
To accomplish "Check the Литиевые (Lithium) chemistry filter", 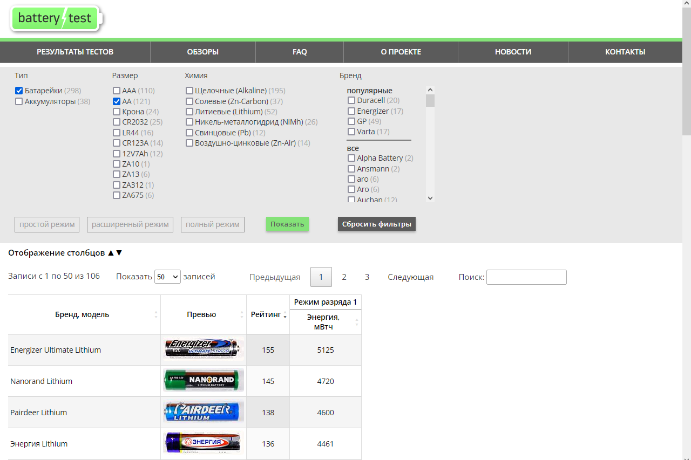I will (x=189, y=112).
